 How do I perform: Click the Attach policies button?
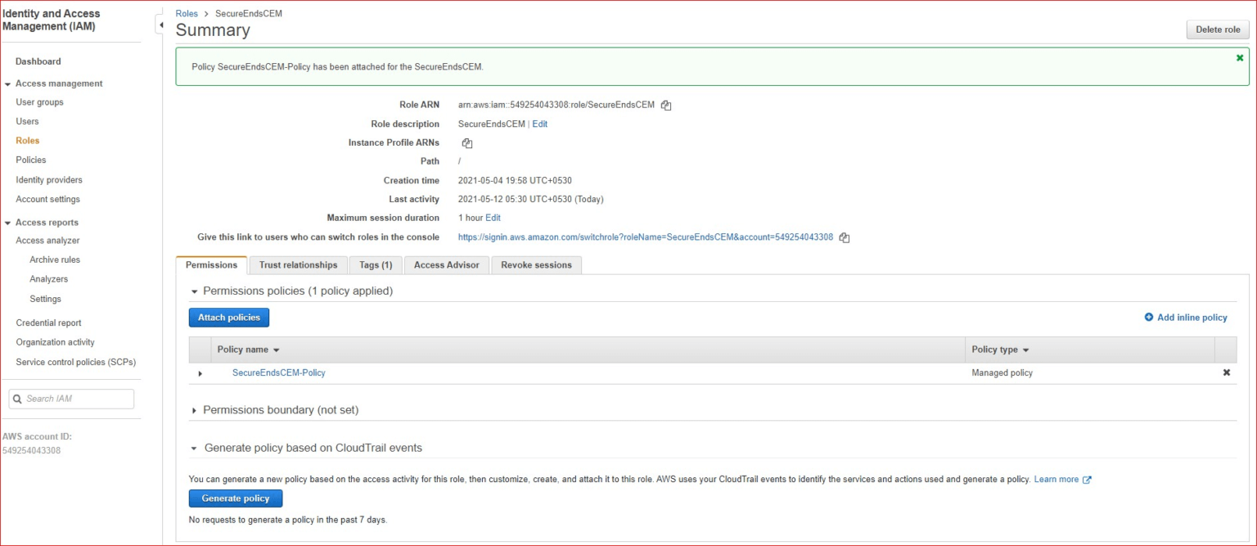point(228,317)
